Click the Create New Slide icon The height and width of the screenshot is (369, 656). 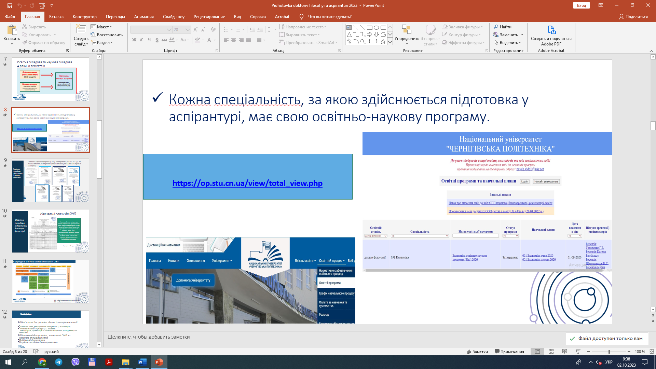point(81,29)
